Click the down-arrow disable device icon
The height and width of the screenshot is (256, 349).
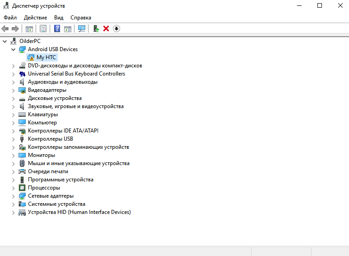tap(116, 28)
